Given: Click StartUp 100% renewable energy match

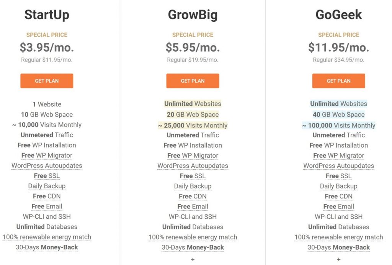Looking at the screenshot, I should tap(47, 237).
